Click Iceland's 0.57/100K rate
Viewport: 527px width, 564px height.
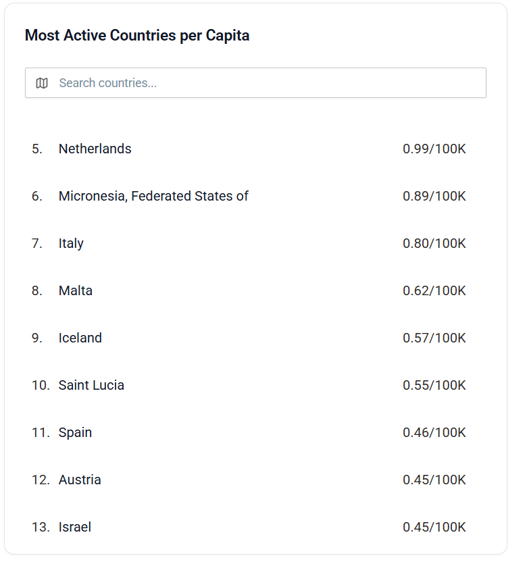tap(434, 338)
